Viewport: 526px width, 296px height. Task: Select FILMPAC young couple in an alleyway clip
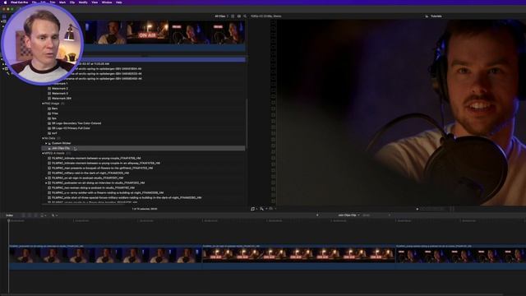(x=106, y=163)
